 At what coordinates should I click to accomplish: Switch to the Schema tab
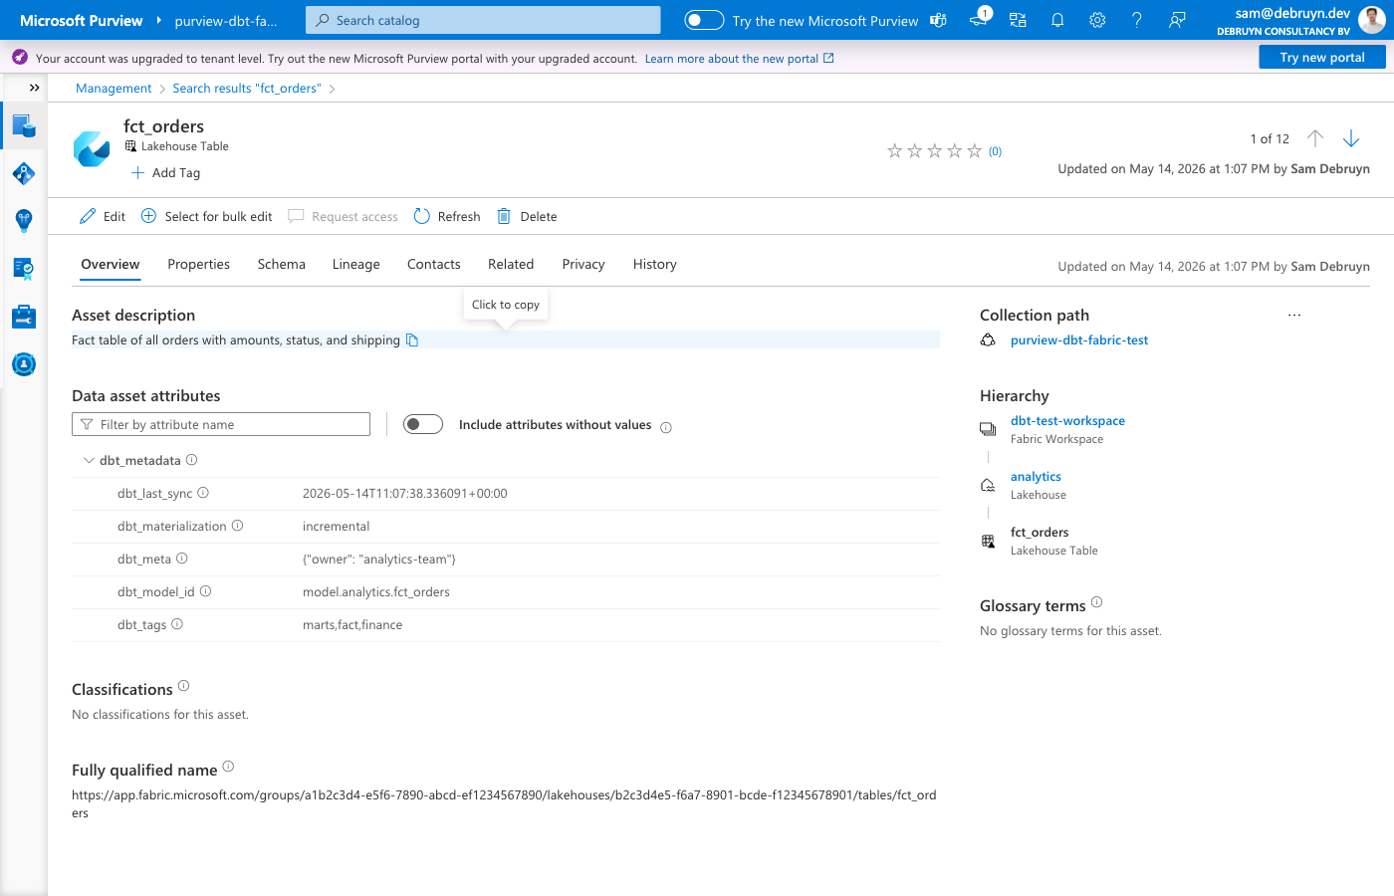(x=282, y=264)
